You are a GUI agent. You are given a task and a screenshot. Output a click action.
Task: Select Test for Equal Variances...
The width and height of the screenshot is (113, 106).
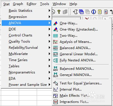81,83
